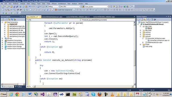172x97 pixels.
Task: Click the Open File toolbar icon
Action: (11, 6)
